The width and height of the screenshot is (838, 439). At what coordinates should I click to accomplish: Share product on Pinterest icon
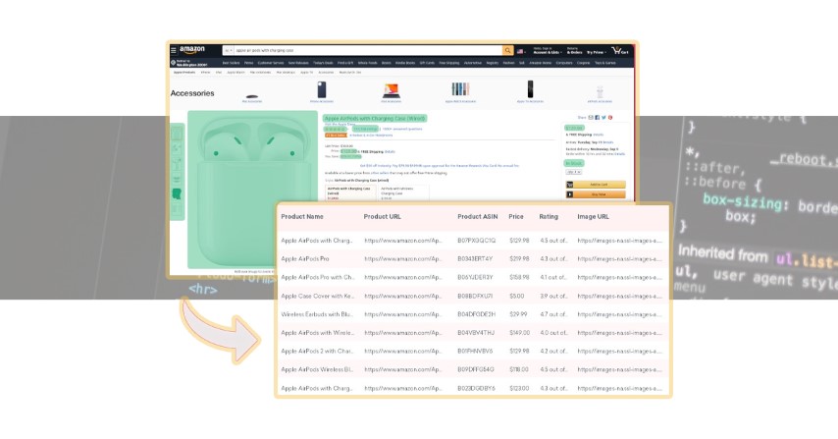pyautogui.click(x=610, y=118)
